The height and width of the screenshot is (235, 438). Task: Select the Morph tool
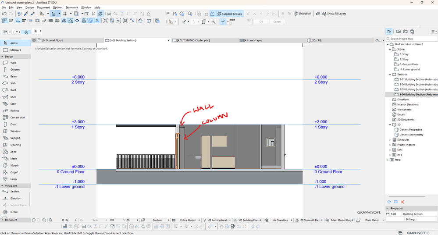(x=14, y=165)
